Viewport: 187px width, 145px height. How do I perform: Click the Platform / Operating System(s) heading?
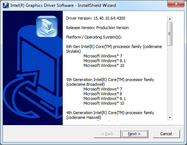[x=94, y=37]
